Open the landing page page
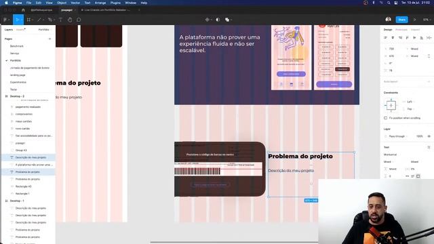434x244 pixels. (x=18, y=75)
